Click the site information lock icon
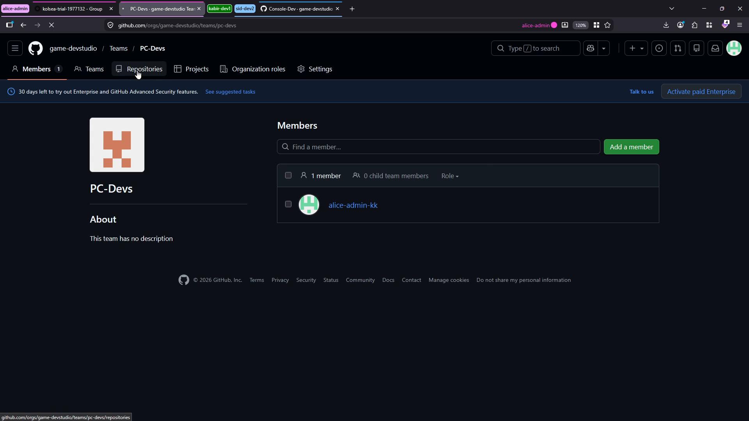This screenshot has height=421, width=749. 110,25
